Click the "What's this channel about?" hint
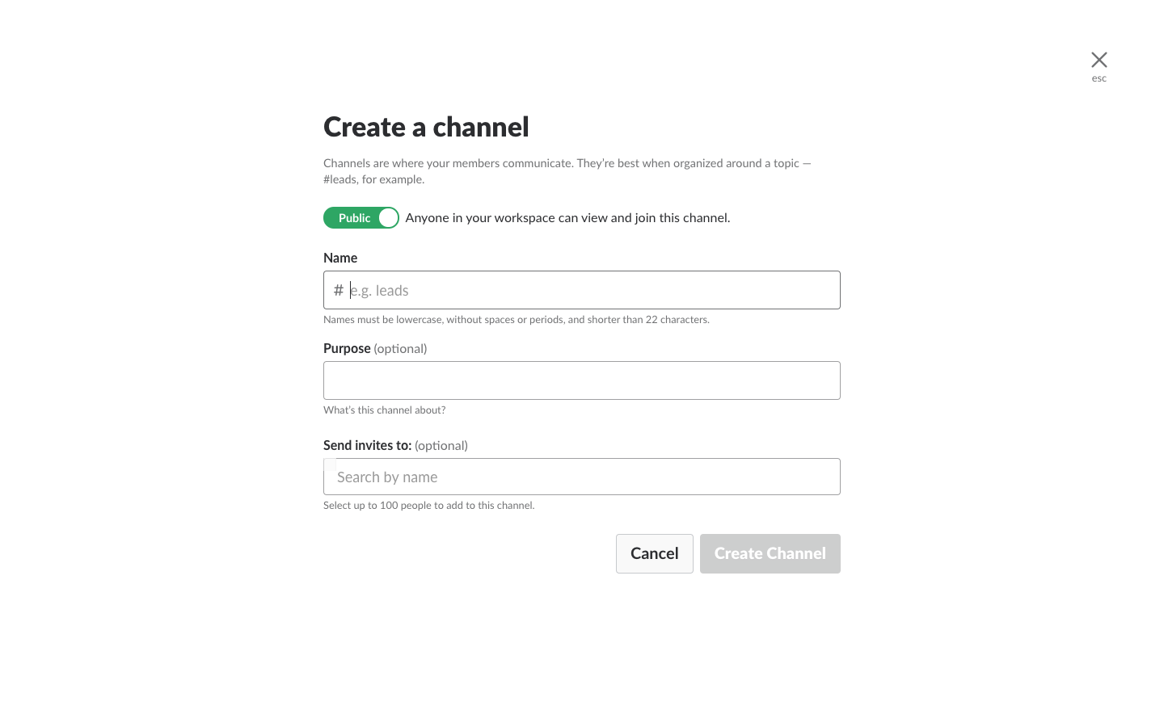This screenshot has height=727, width=1164. tap(384, 410)
